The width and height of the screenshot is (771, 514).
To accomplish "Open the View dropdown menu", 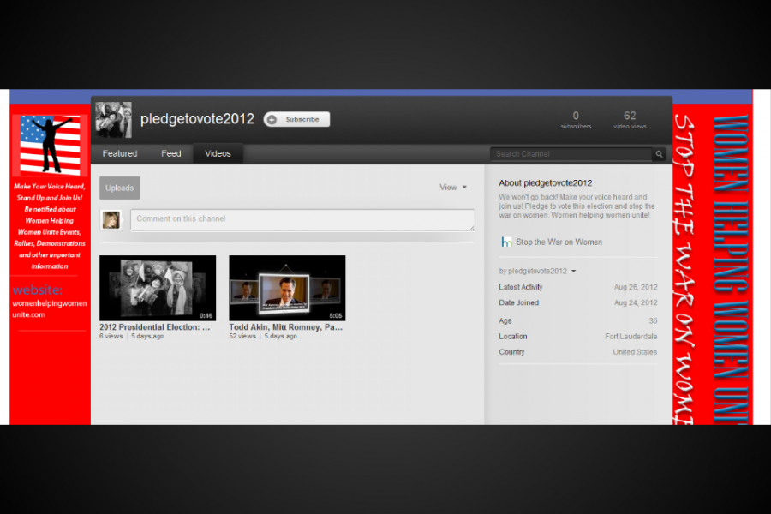I will (x=453, y=188).
